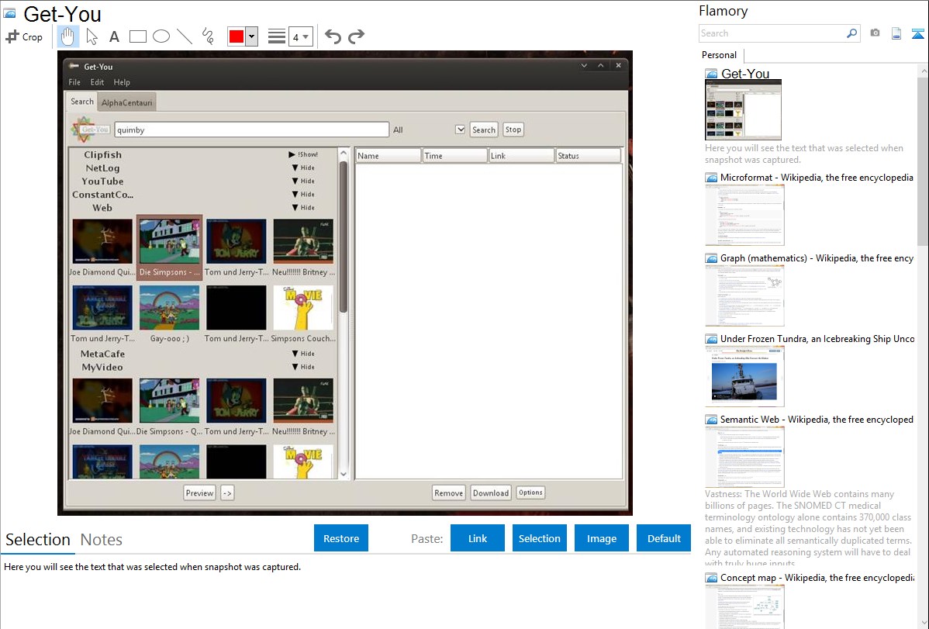Select the rectangle shape tool
The width and height of the screenshot is (929, 629).
[x=137, y=36]
